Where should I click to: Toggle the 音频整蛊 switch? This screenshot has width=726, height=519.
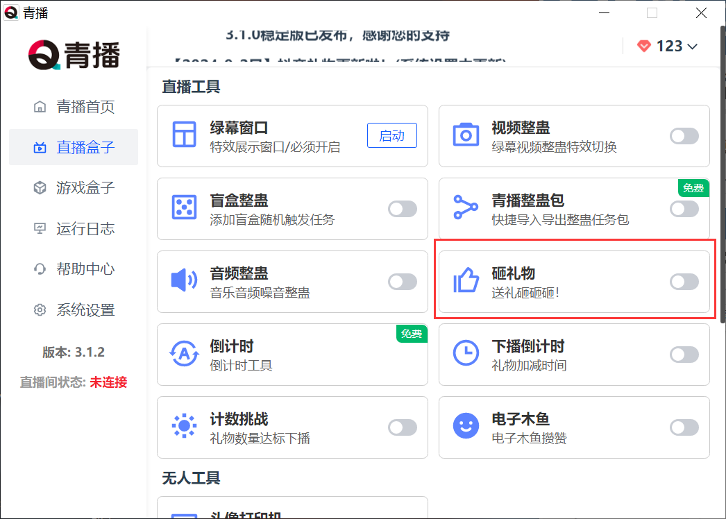click(402, 282)
